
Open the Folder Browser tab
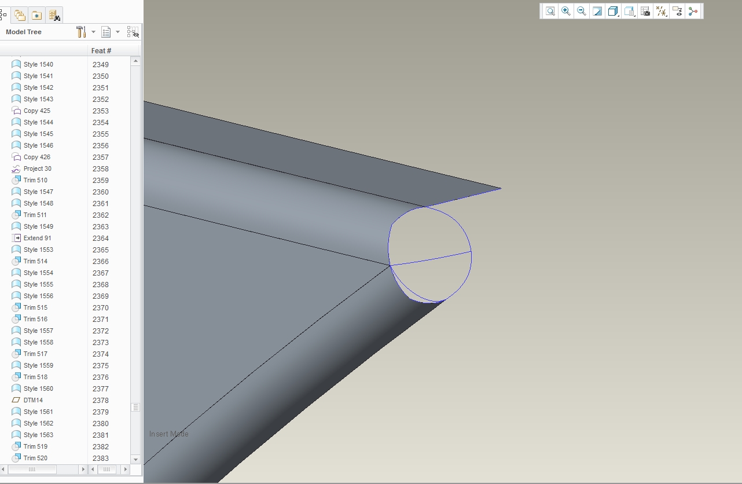coord(20,15)
